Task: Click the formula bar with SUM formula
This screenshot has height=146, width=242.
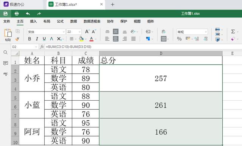Action: click(x=143, y=47)
